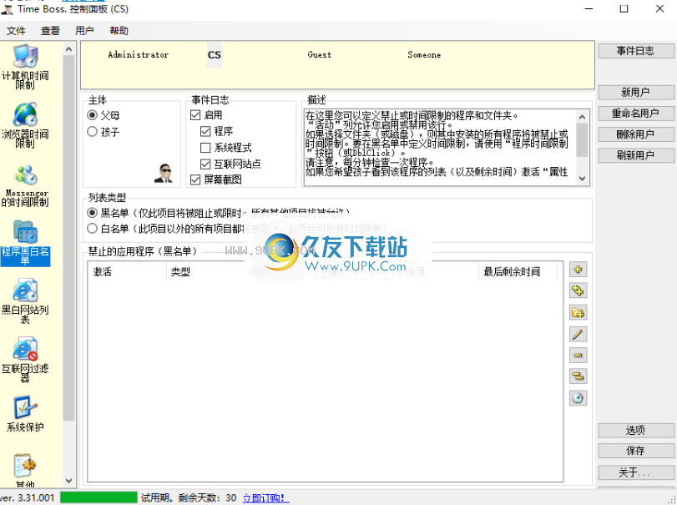Click single yellow plus add-program button
This screenshot has width=677, height=505.
(x=578, y=270)
